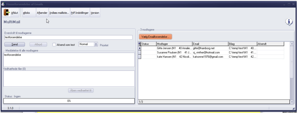
Task: Sort by the Modtager column header
Action: [174, 44]
